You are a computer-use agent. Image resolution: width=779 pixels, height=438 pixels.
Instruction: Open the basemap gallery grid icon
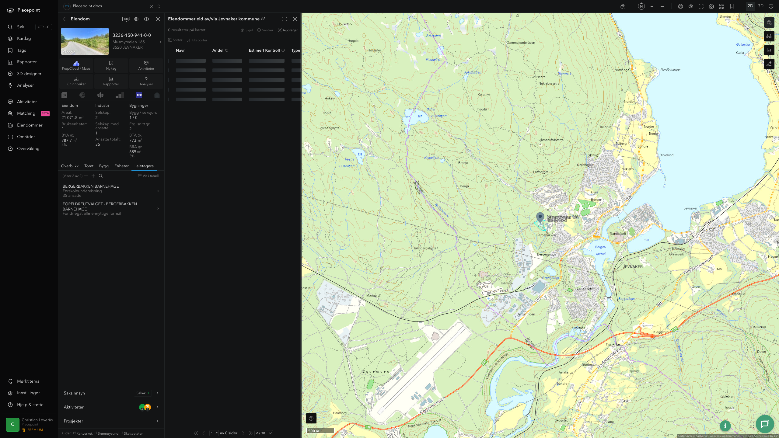[x=721, y=6]
